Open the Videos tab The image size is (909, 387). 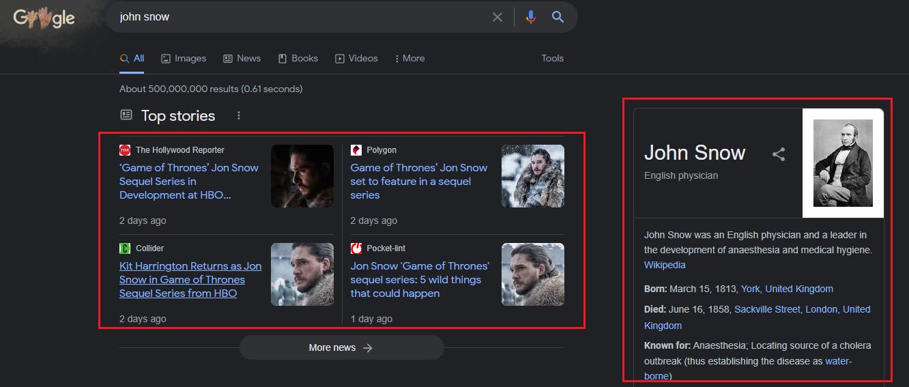click(356, 59)
